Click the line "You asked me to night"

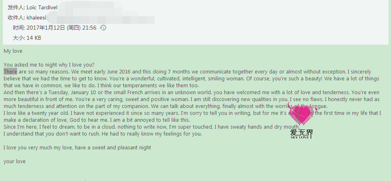tap(49, 65)
